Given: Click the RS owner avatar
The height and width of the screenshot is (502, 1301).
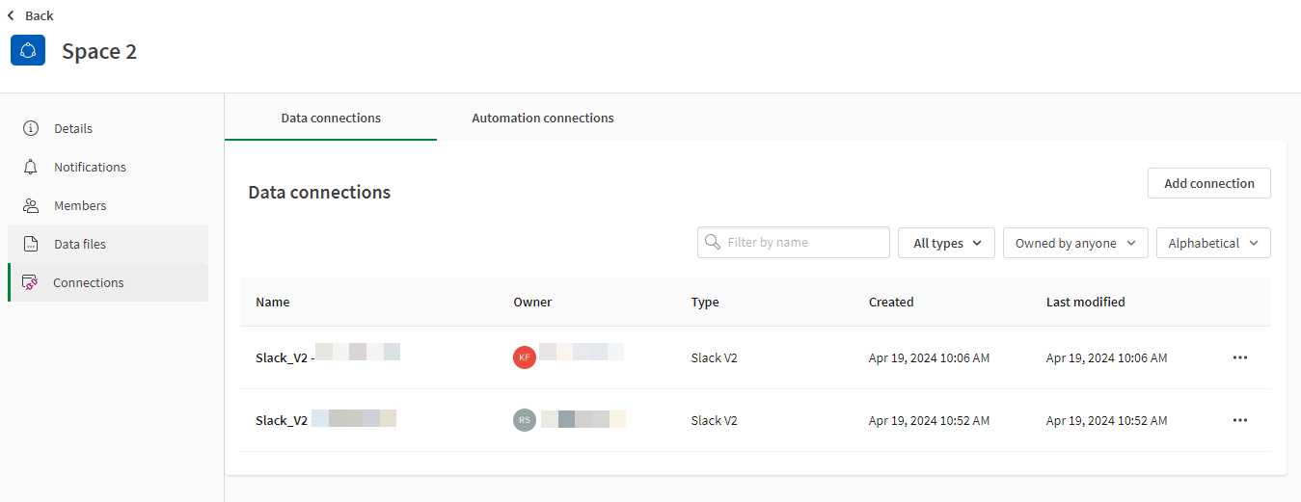Looking at the screenshot, I should point(524,420).
